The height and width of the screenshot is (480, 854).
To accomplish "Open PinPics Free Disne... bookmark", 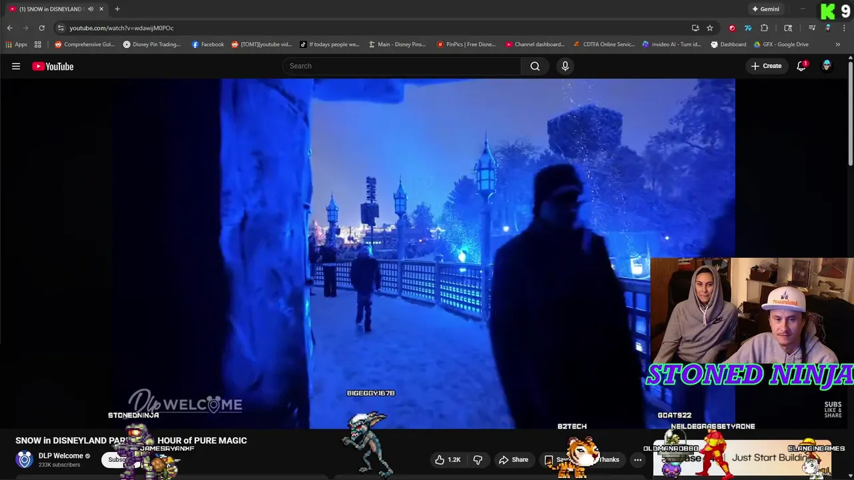I will [x=466, y=45].
